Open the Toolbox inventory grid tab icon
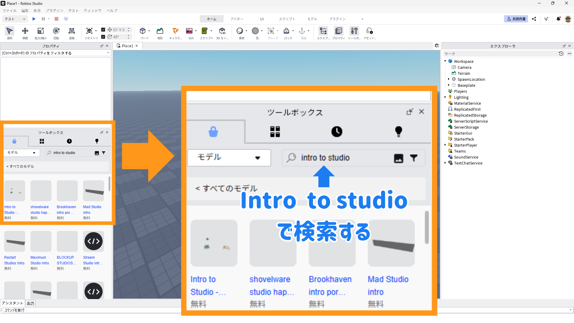The height and width of the screenshot is (323, 574). 42,141
